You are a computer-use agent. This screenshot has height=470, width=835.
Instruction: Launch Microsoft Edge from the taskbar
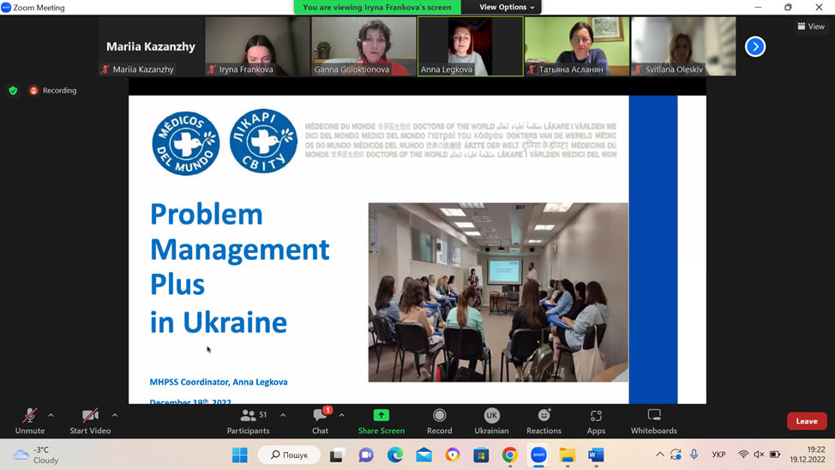394,455
